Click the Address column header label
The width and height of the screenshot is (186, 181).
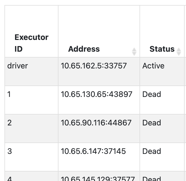(84, 49)
